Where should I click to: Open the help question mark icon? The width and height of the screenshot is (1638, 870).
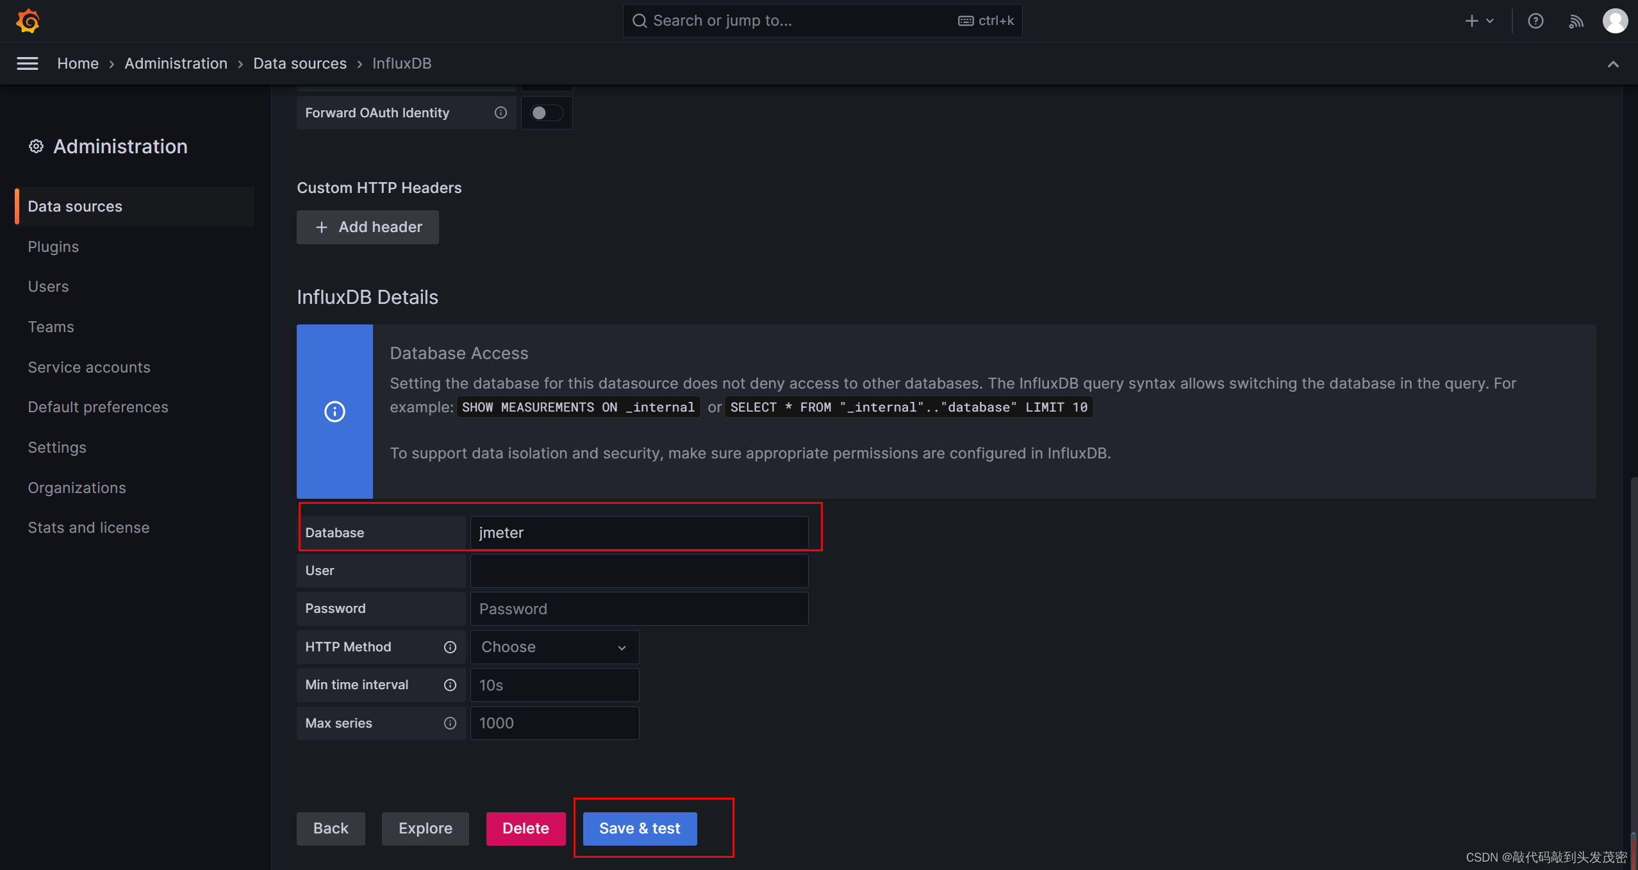coord(1535,21)
